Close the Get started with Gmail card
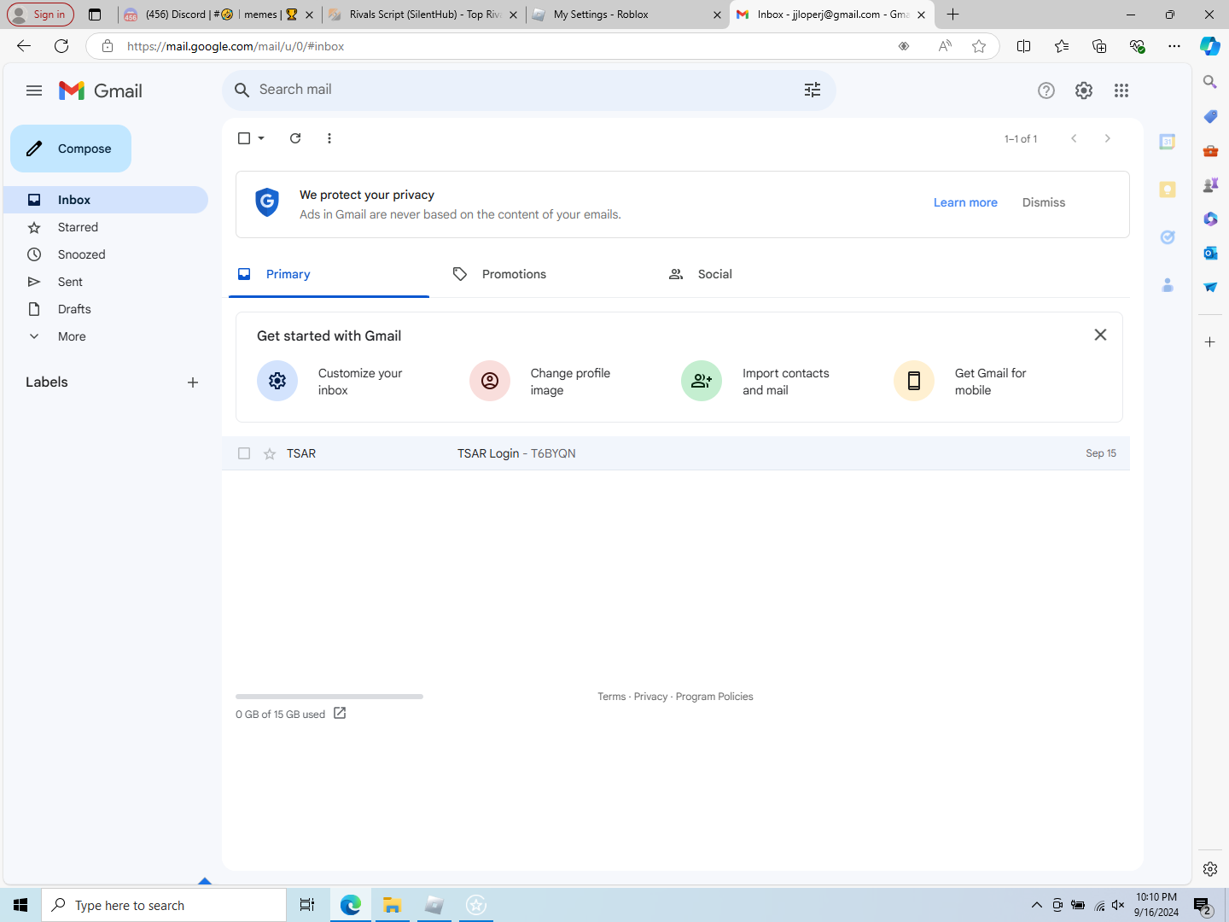This screenshot has height=922, width=1229. pyautogui.click(x=1100, y=335)
